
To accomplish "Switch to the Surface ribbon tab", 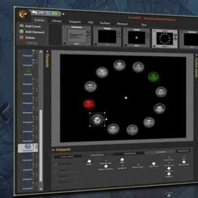I will (x=105, y=23).
